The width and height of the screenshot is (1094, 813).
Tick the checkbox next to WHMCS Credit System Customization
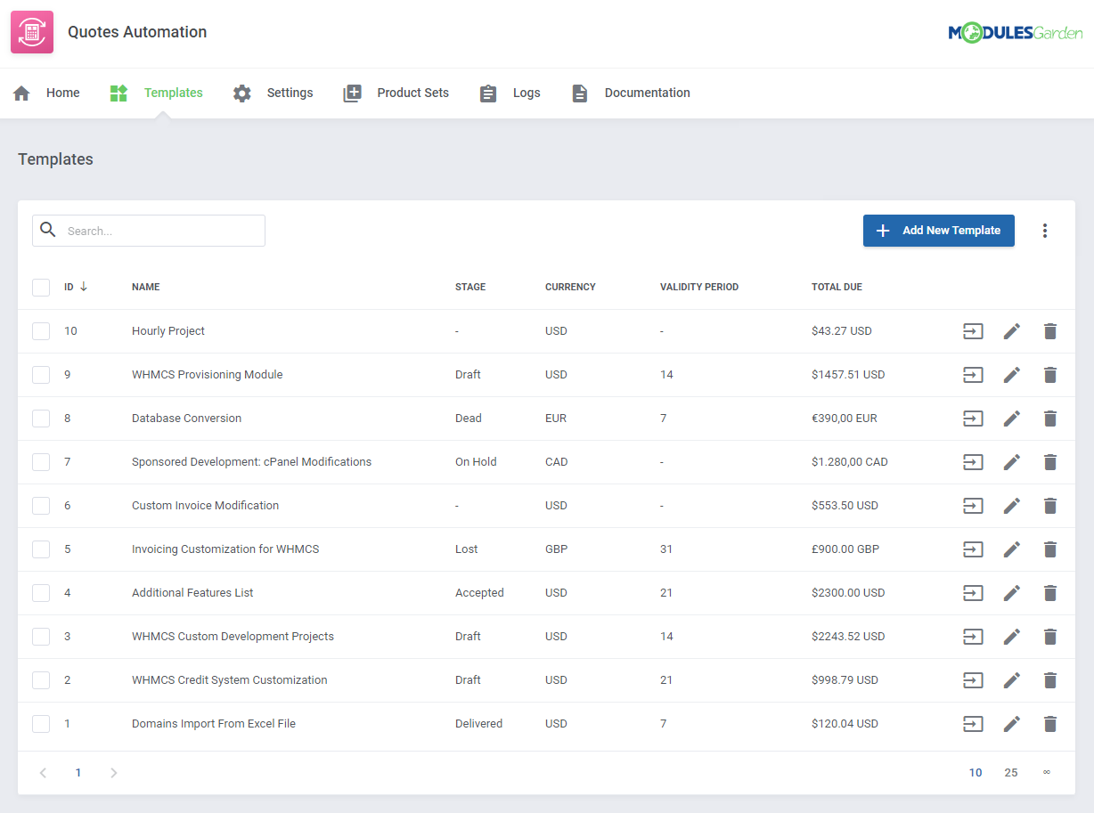click(x=41, y=679)
